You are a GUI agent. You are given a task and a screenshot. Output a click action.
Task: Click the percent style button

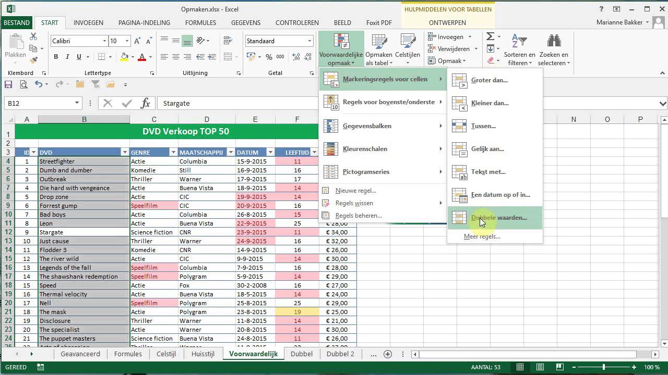tap(269, 57)
